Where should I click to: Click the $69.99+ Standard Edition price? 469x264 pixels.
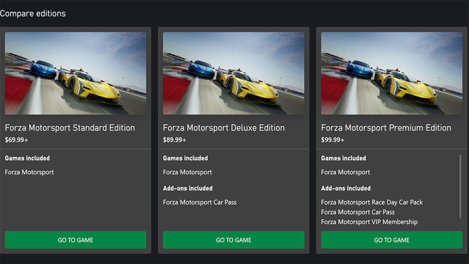16,139
